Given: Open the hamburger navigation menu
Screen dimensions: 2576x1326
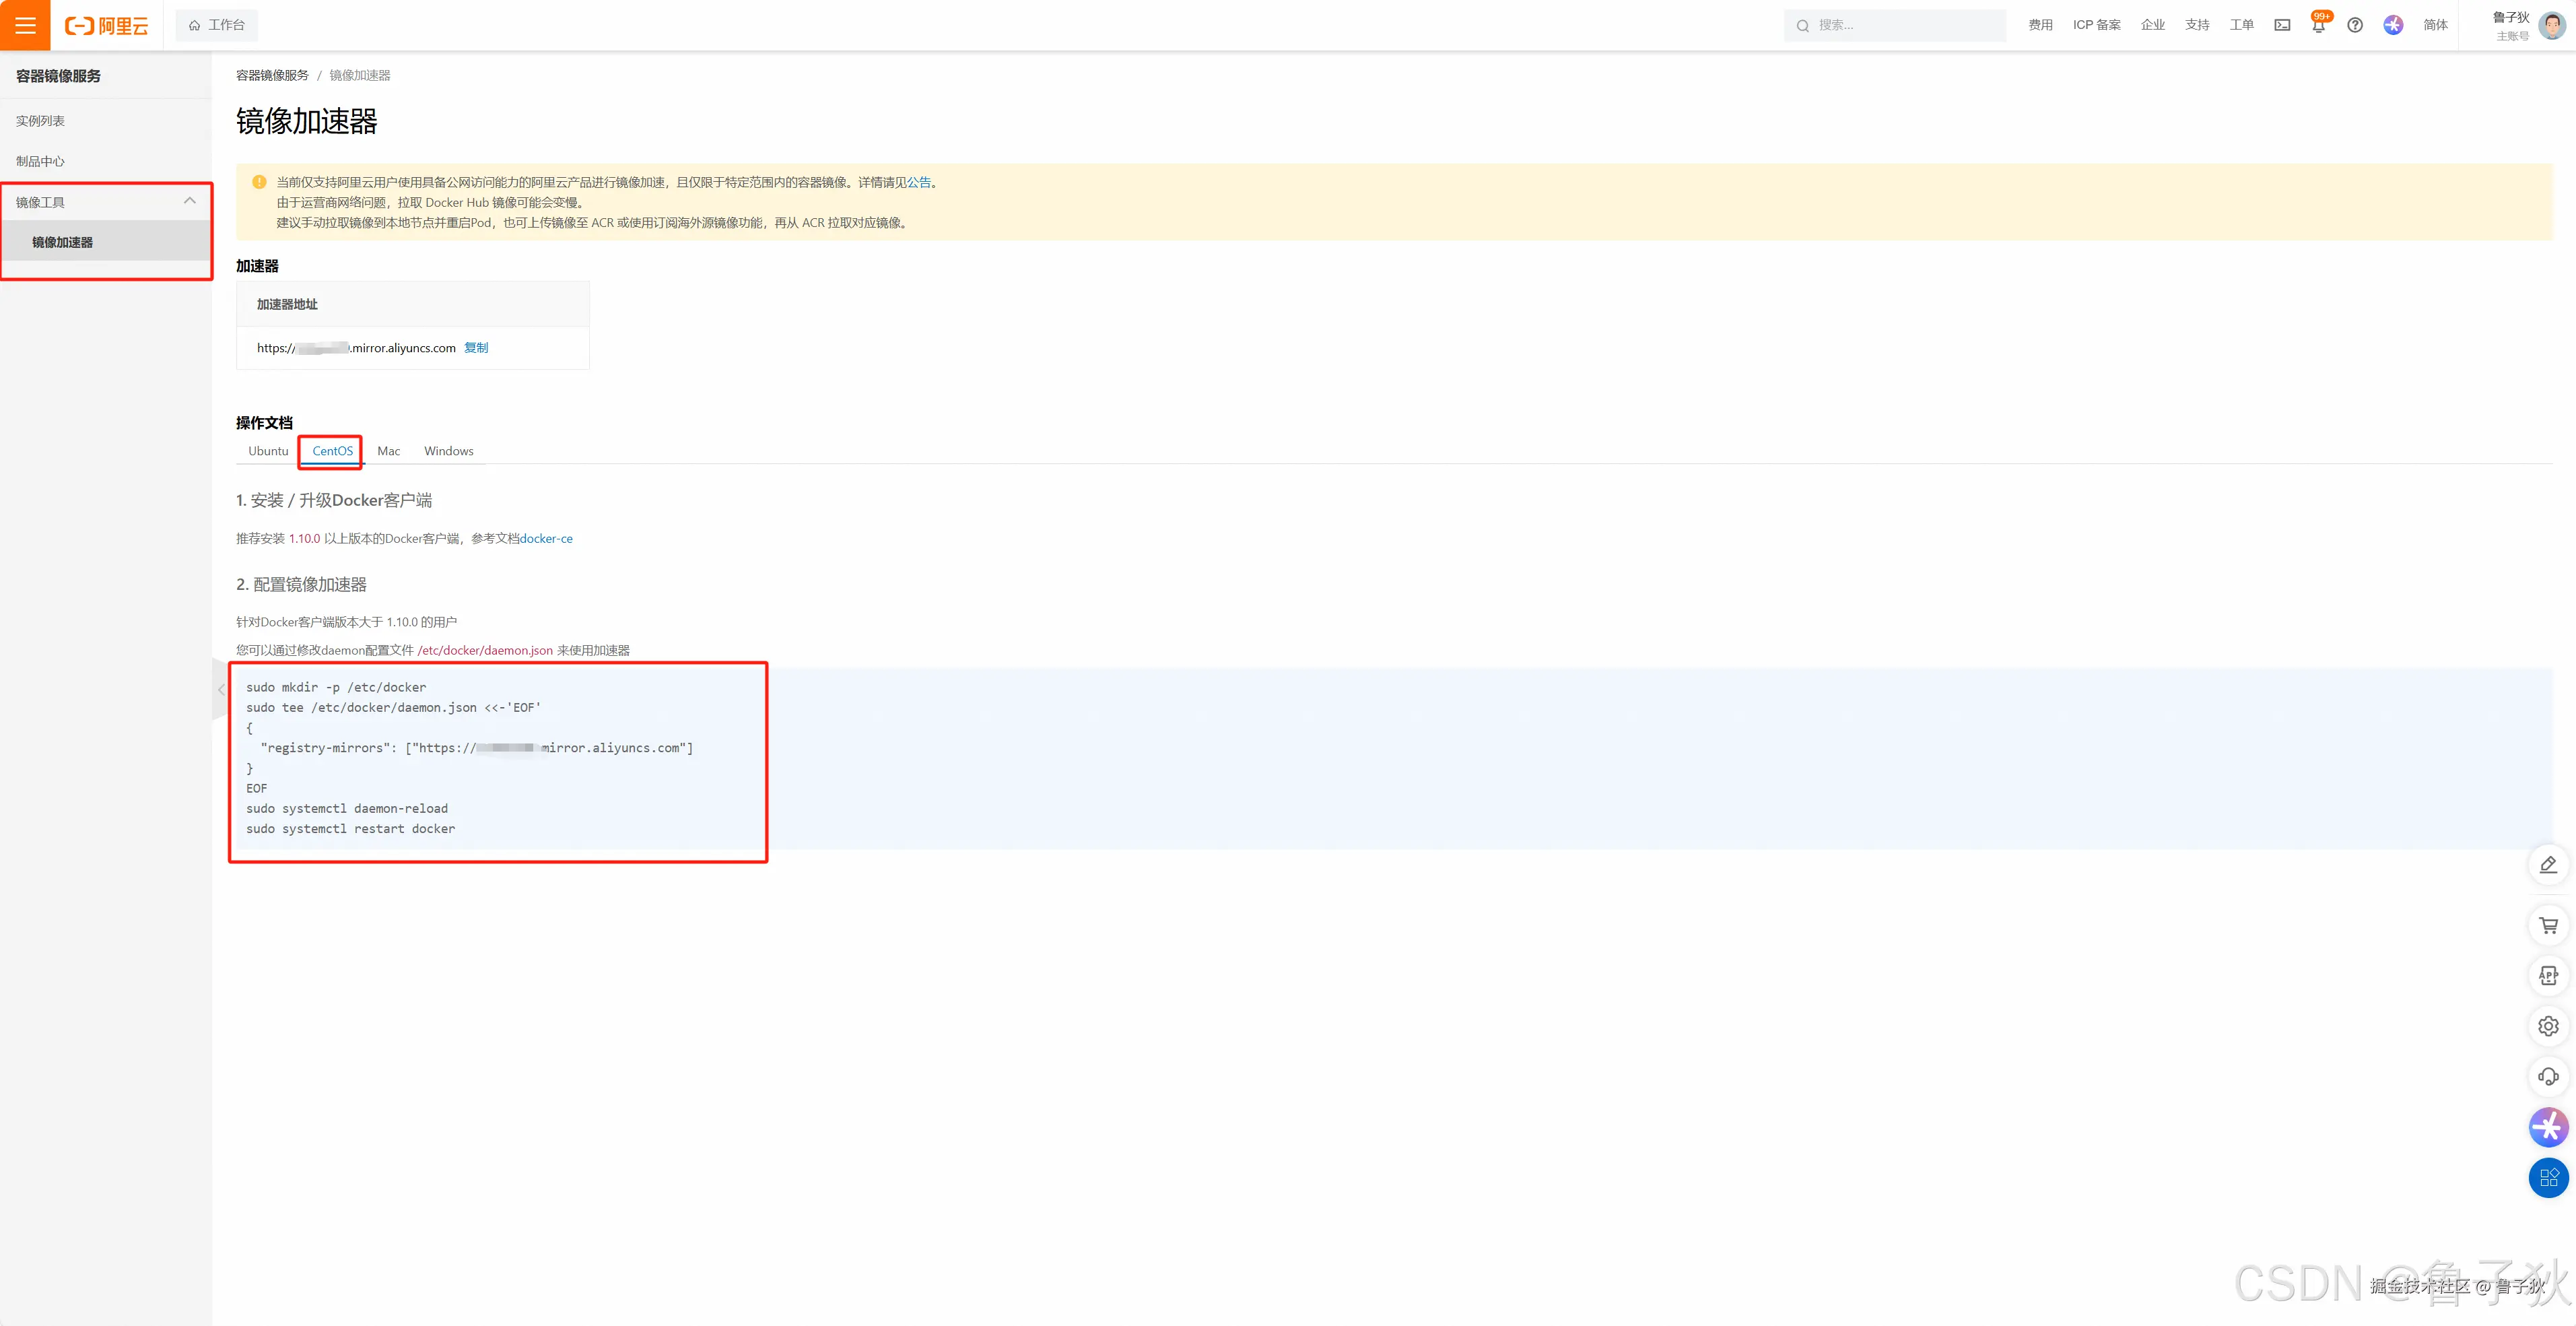Looking at the screenshot, I should [x=25, y=25].
